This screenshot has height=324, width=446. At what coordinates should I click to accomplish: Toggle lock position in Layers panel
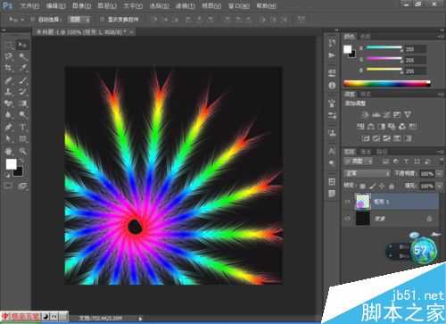(382, 187)
